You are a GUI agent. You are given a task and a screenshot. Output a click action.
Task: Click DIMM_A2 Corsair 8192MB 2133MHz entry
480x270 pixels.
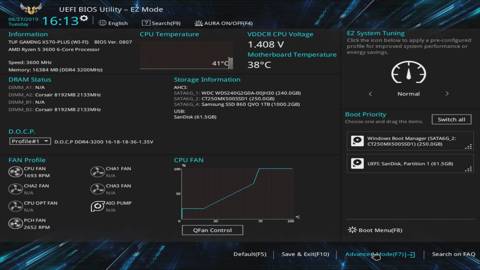[x=55, y=95]
